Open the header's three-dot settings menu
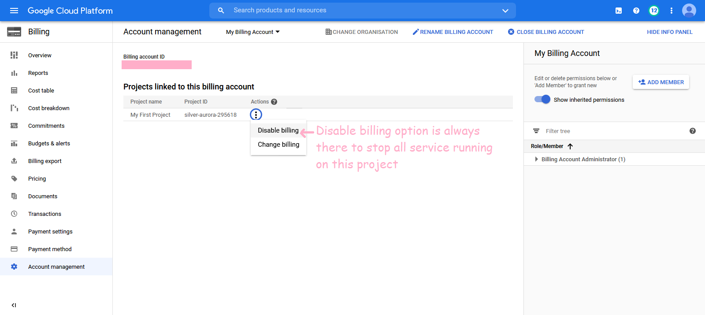705x315 pixels. 672,11
